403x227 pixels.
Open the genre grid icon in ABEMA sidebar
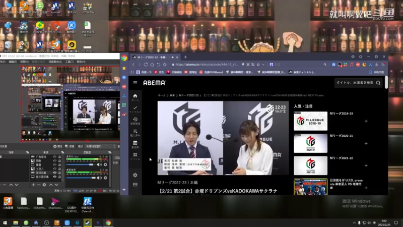click(x=135, y=155)
